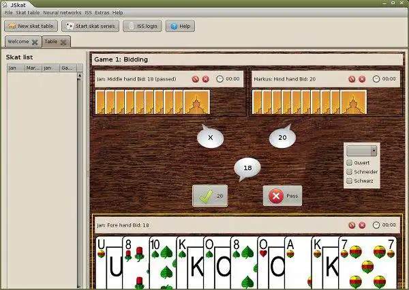409x290 pixels.
Task: Accept the bid with the 20 button
Action: 210,196
